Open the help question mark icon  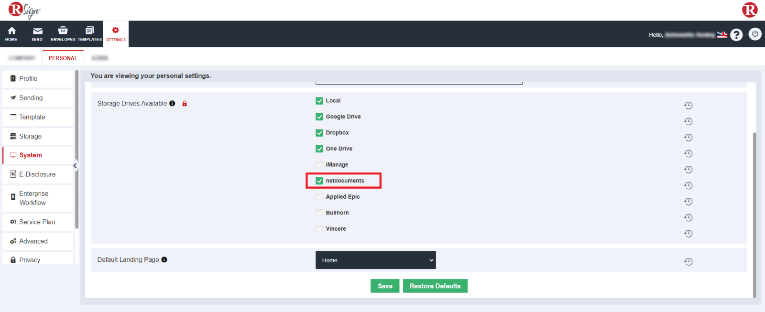pyautogui.click(x=736, y=34)
